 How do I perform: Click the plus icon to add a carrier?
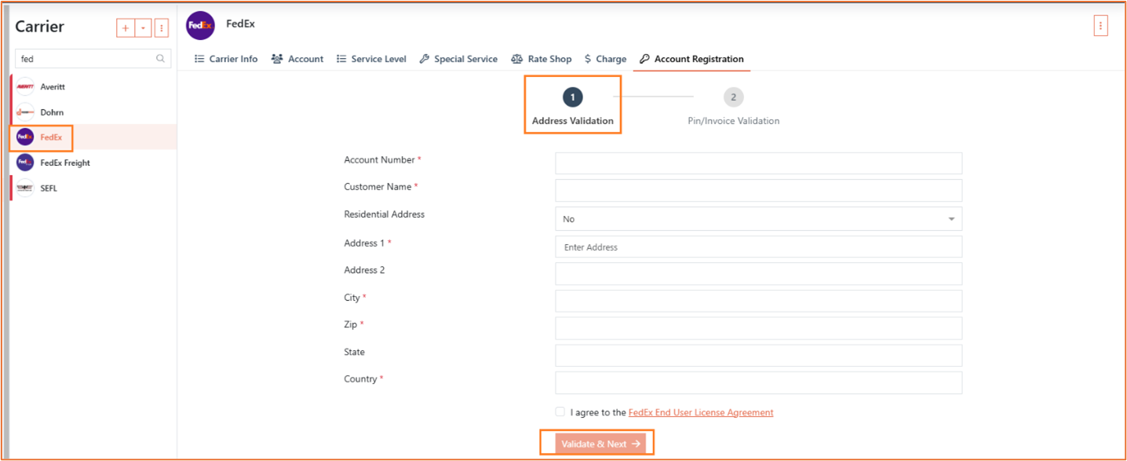(x=125, y=28)
